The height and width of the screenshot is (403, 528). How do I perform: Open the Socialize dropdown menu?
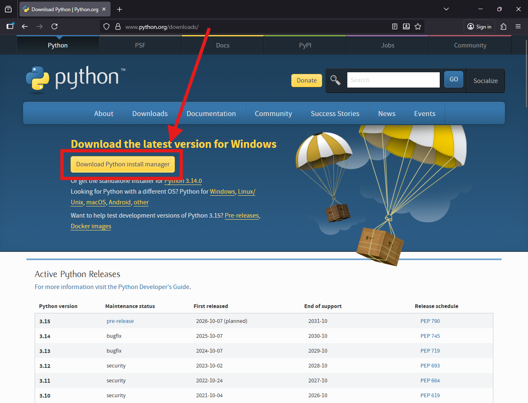coord(485,81)
